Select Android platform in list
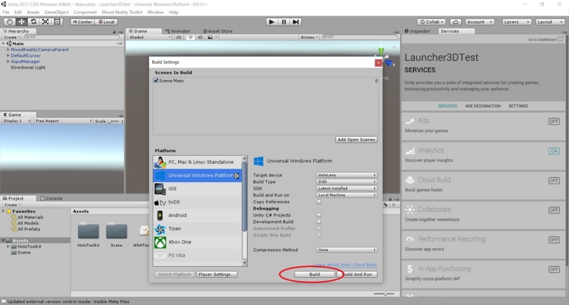Screen dimensions: 569x305 [x=197, y=216]
